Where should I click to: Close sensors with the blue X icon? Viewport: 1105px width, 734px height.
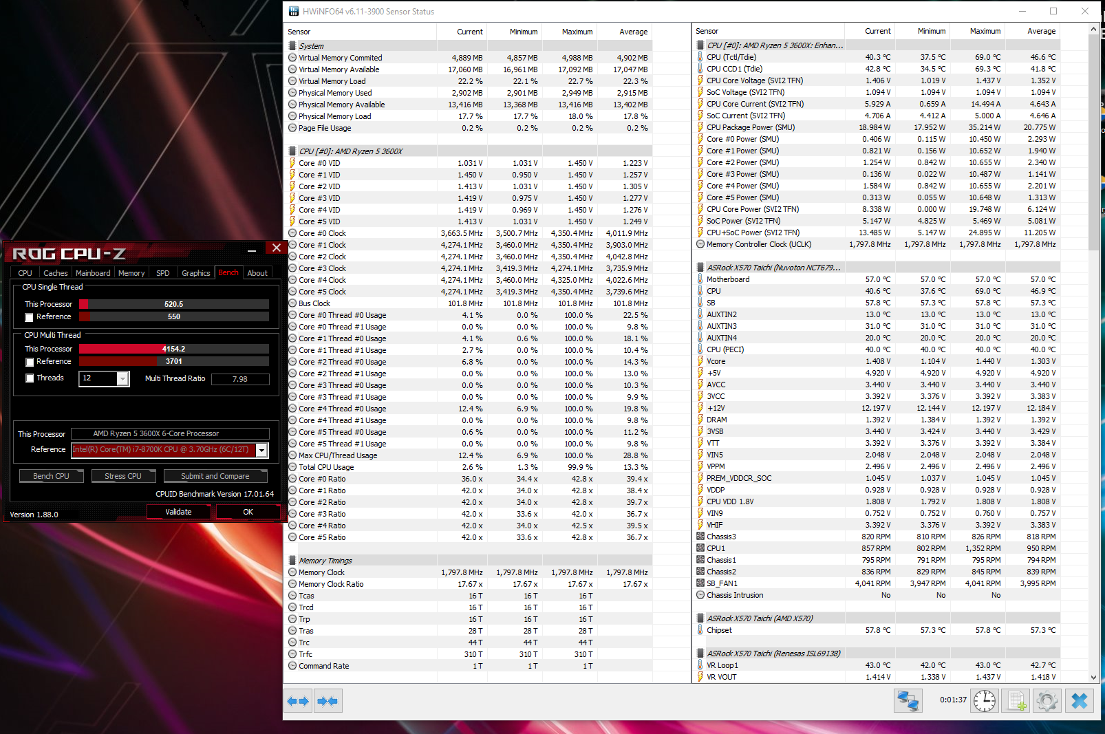click(1080, 701)
